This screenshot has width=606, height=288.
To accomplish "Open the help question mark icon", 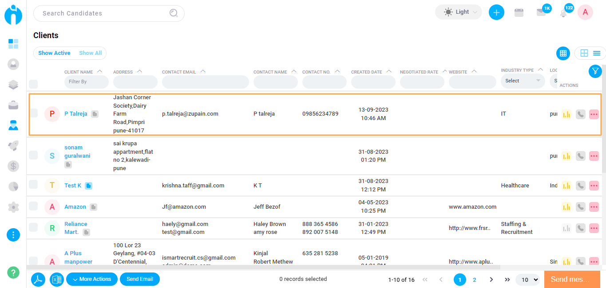I will click(x=13, y=272).
